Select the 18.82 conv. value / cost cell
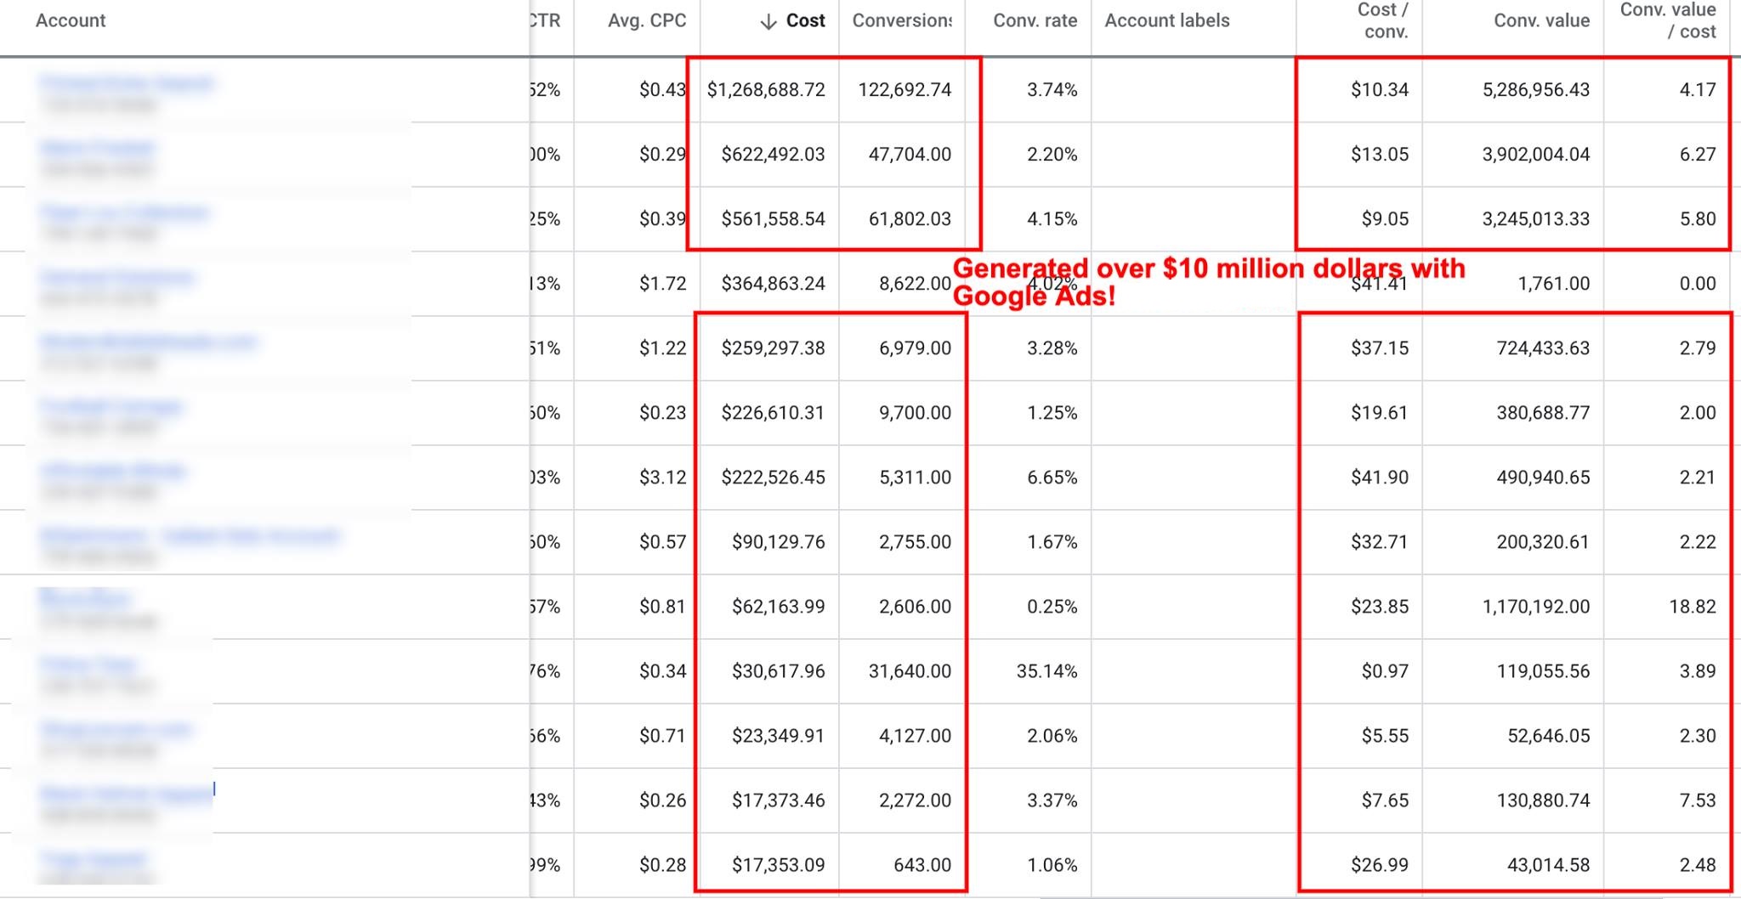The height and width of the screenshot is (899, 1741). click(x=1692, y=607)
